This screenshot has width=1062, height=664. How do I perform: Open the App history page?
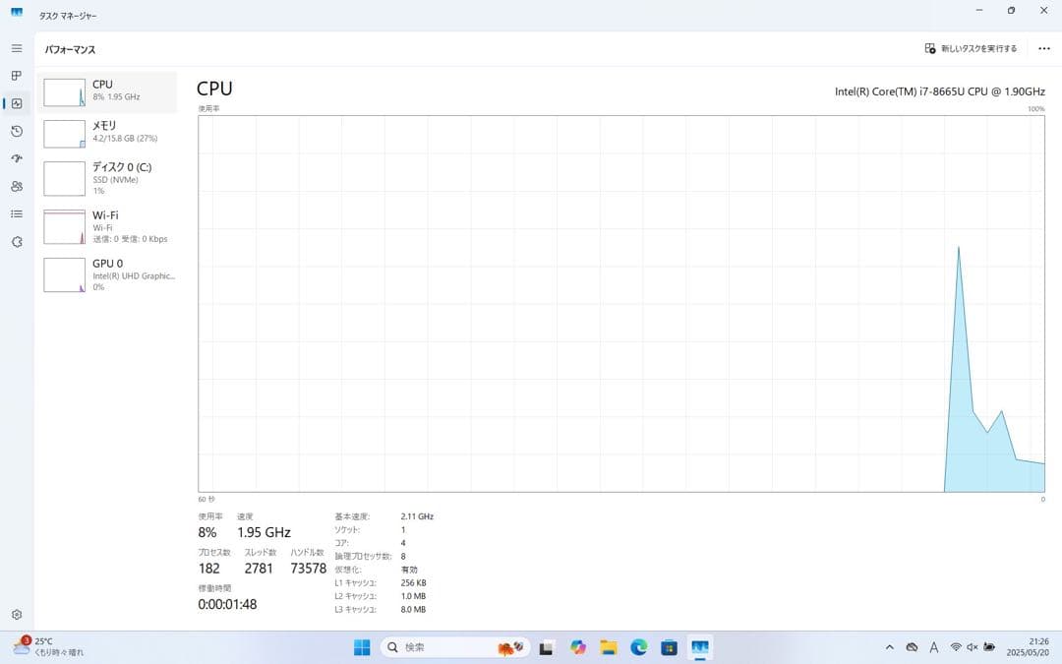pyautogui.click(x=16, y=131)
